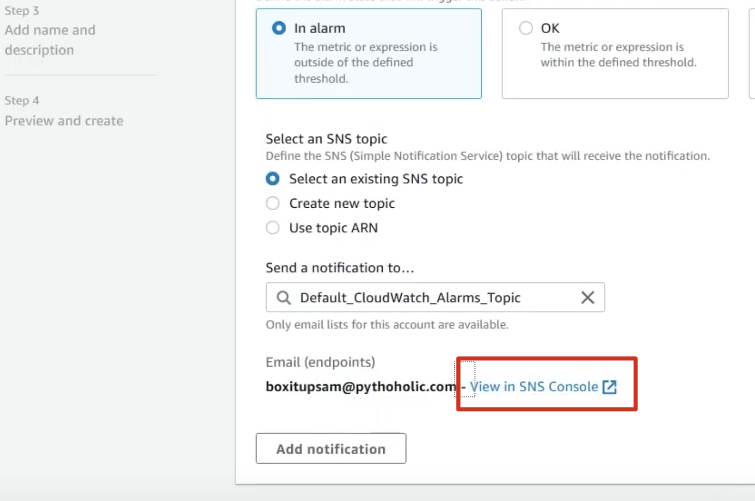Click the boxitupsam@pytholic.com email endpoint text
Viewport: 755px width, 501px height.
pos(361,387)
